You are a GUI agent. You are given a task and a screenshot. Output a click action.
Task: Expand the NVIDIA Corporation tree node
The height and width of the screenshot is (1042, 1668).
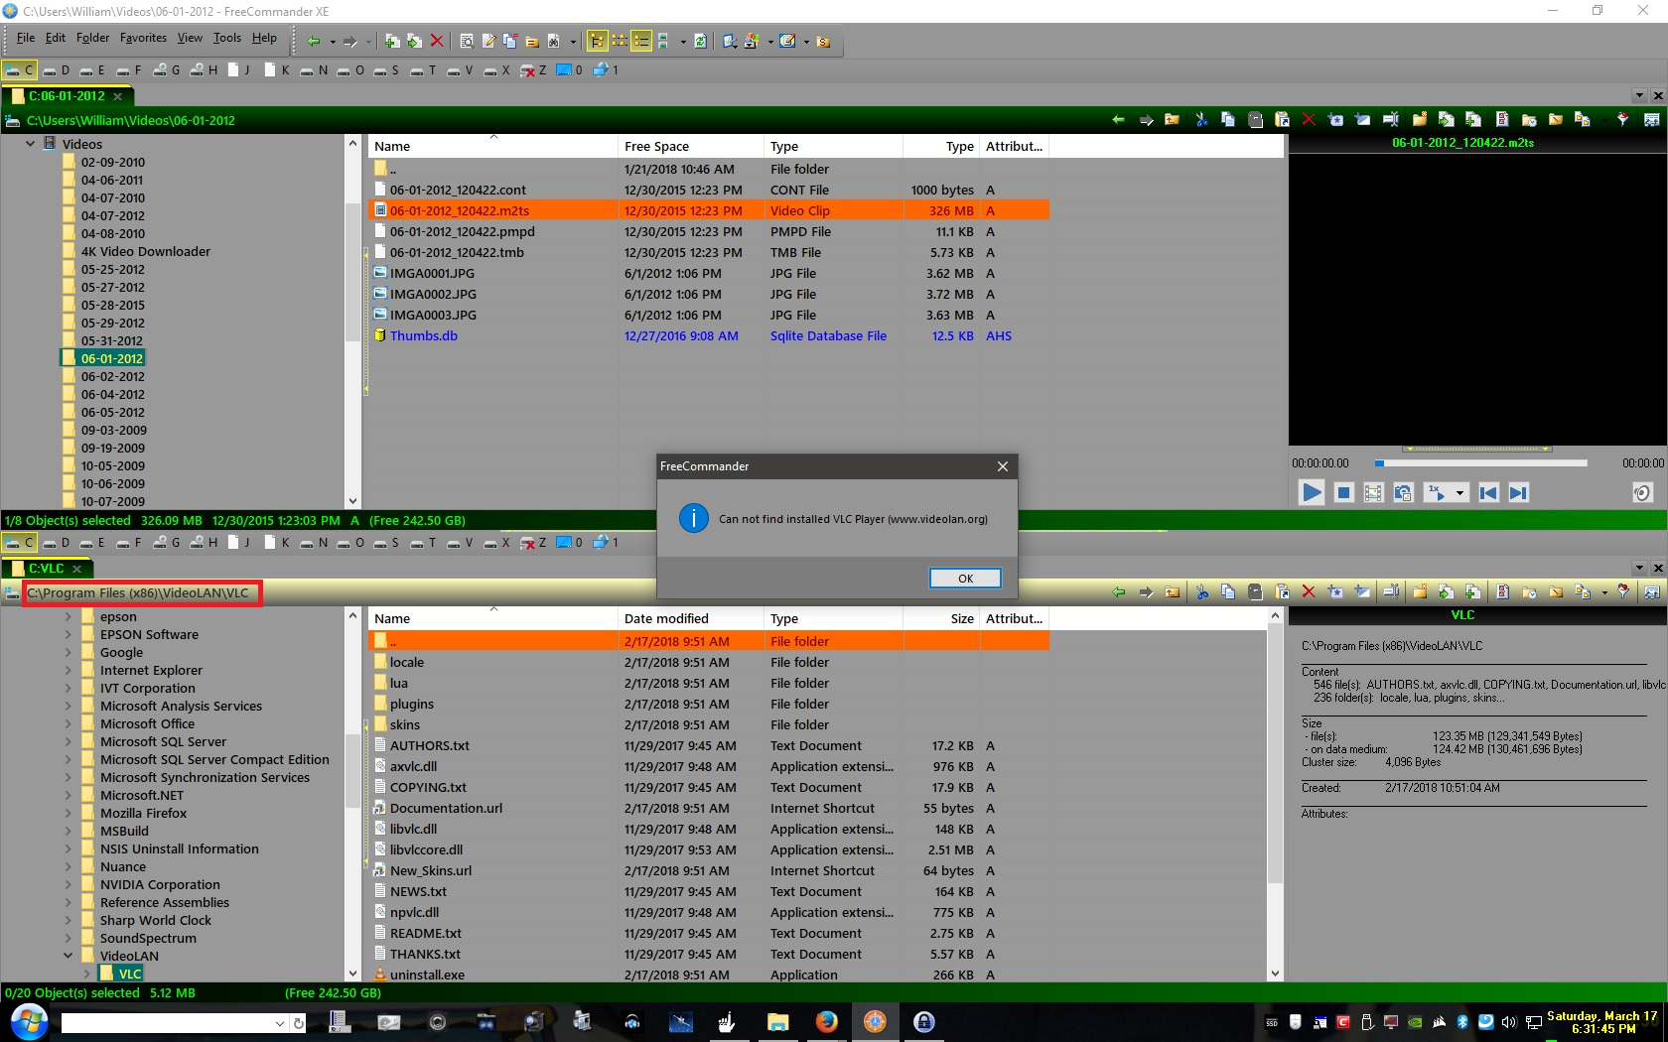68,884
